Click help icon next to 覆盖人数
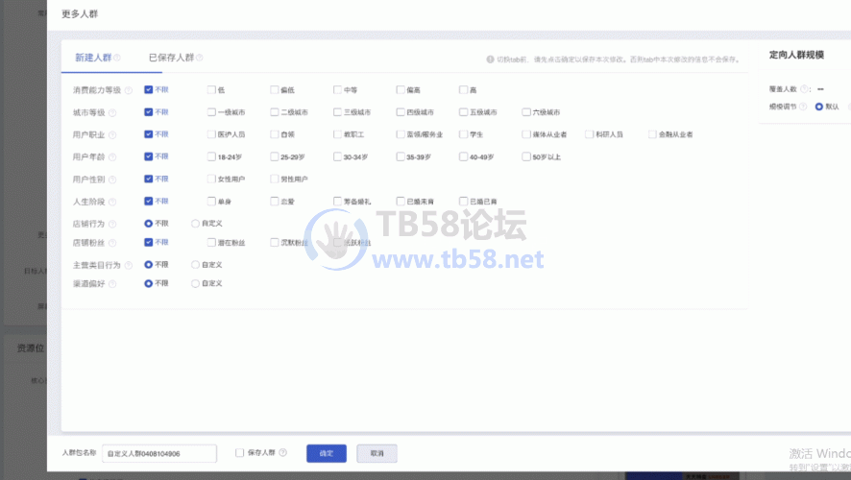This screenshot has height=480, width=851. click(805, 89)
